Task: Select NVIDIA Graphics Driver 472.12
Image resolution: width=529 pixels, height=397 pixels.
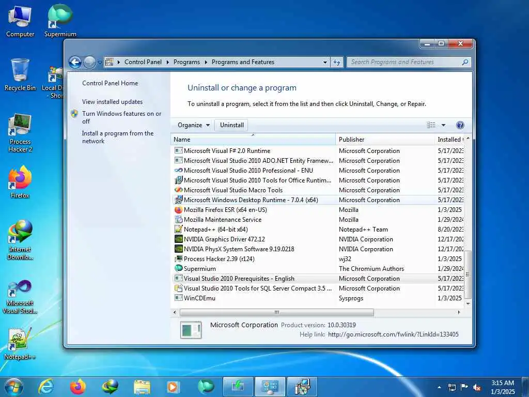Action: (318, 239)
